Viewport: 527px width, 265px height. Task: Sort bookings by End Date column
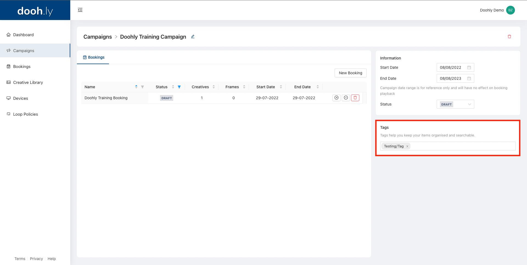click(318, 87)
